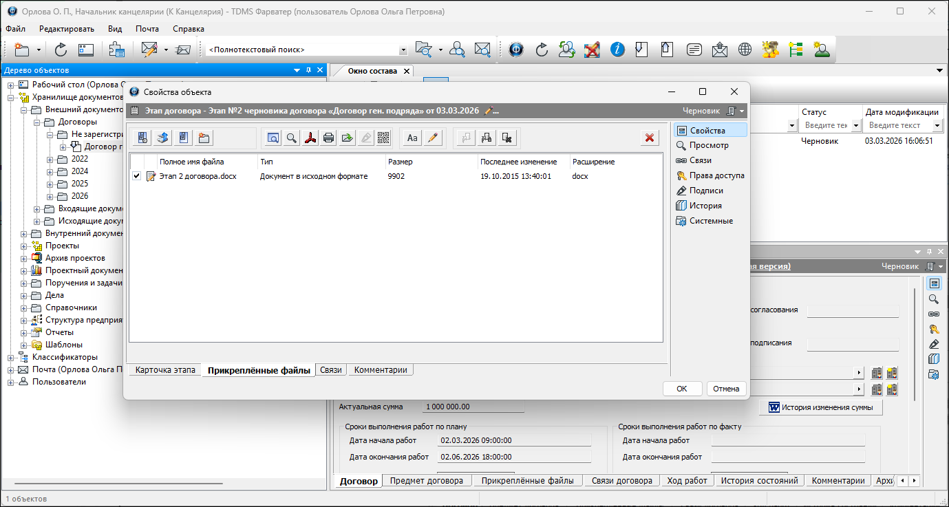Image resolution: width=949 pixels, height=507 pixels.
Task: Click the blue info icon in main toolbar
Action: 617,50
